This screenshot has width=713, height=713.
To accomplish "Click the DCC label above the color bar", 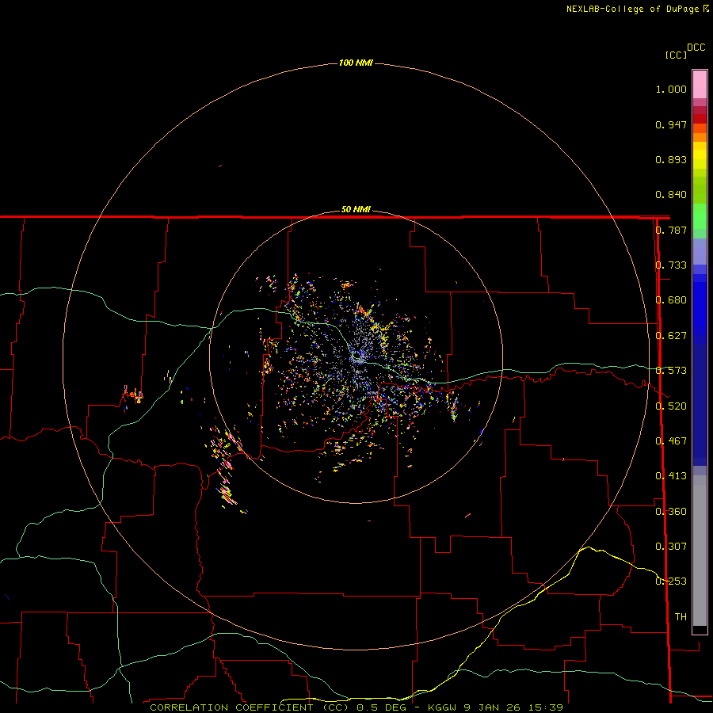I will coord(696,48).
